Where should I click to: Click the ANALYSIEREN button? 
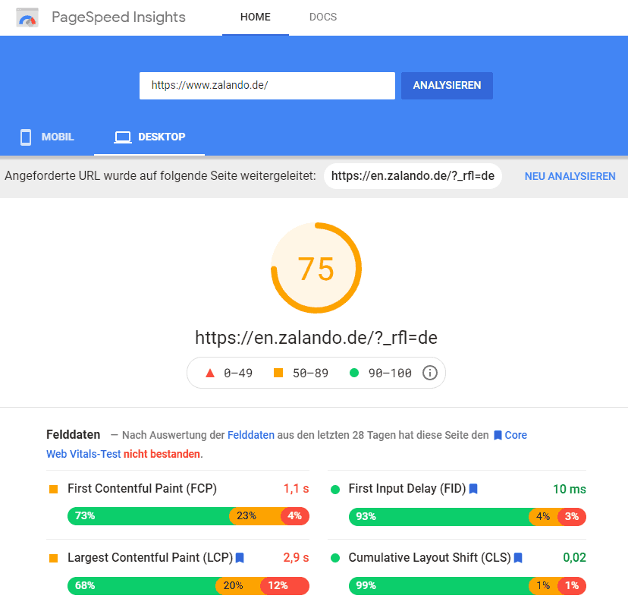pyautogui.click(x=447, y=85)
